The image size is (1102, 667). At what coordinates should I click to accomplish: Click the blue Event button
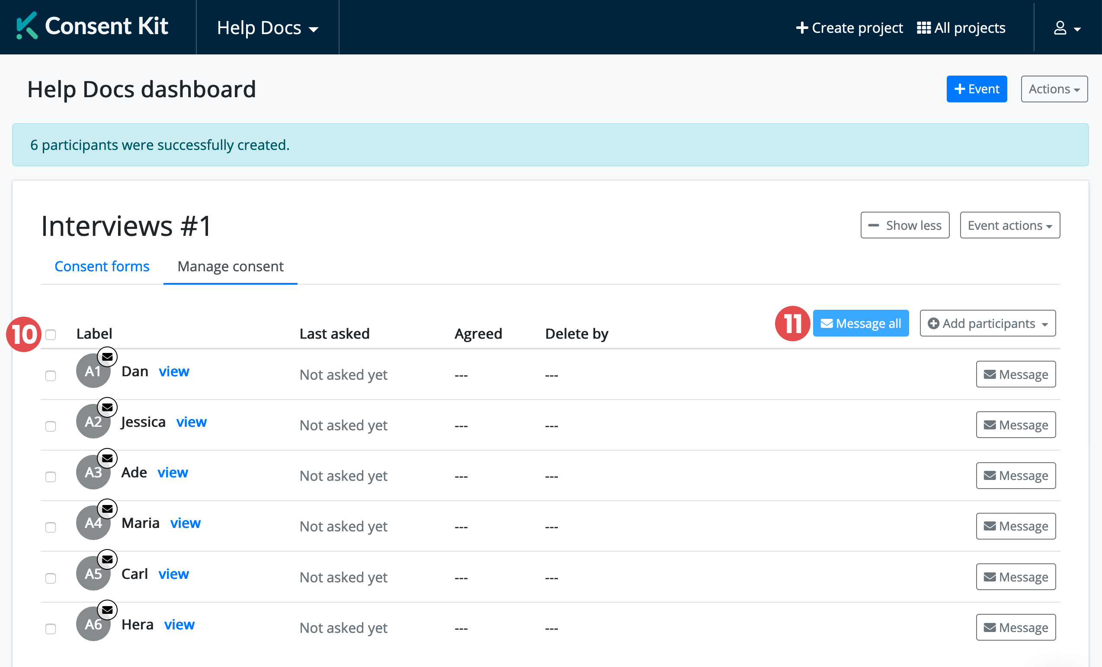point(976,89)
